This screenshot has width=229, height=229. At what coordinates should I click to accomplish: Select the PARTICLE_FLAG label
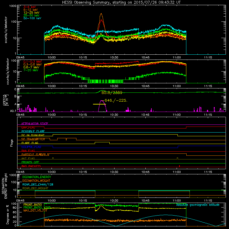click(x=32, y=155)
